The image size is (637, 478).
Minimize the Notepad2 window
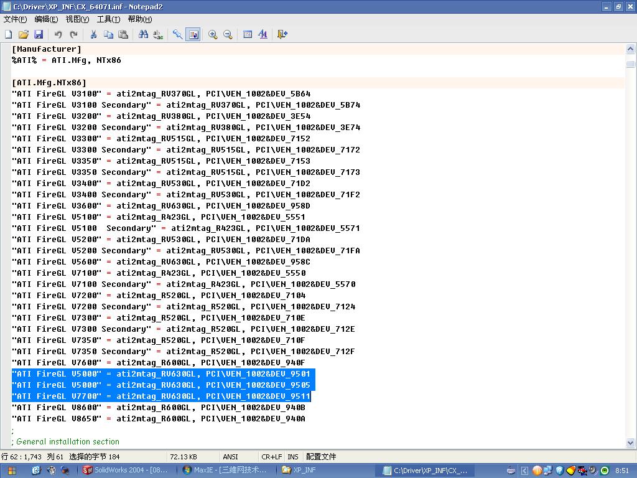pos(606,6)
